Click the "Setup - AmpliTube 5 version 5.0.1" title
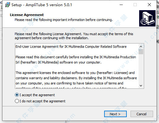 [x=42, y=5]
